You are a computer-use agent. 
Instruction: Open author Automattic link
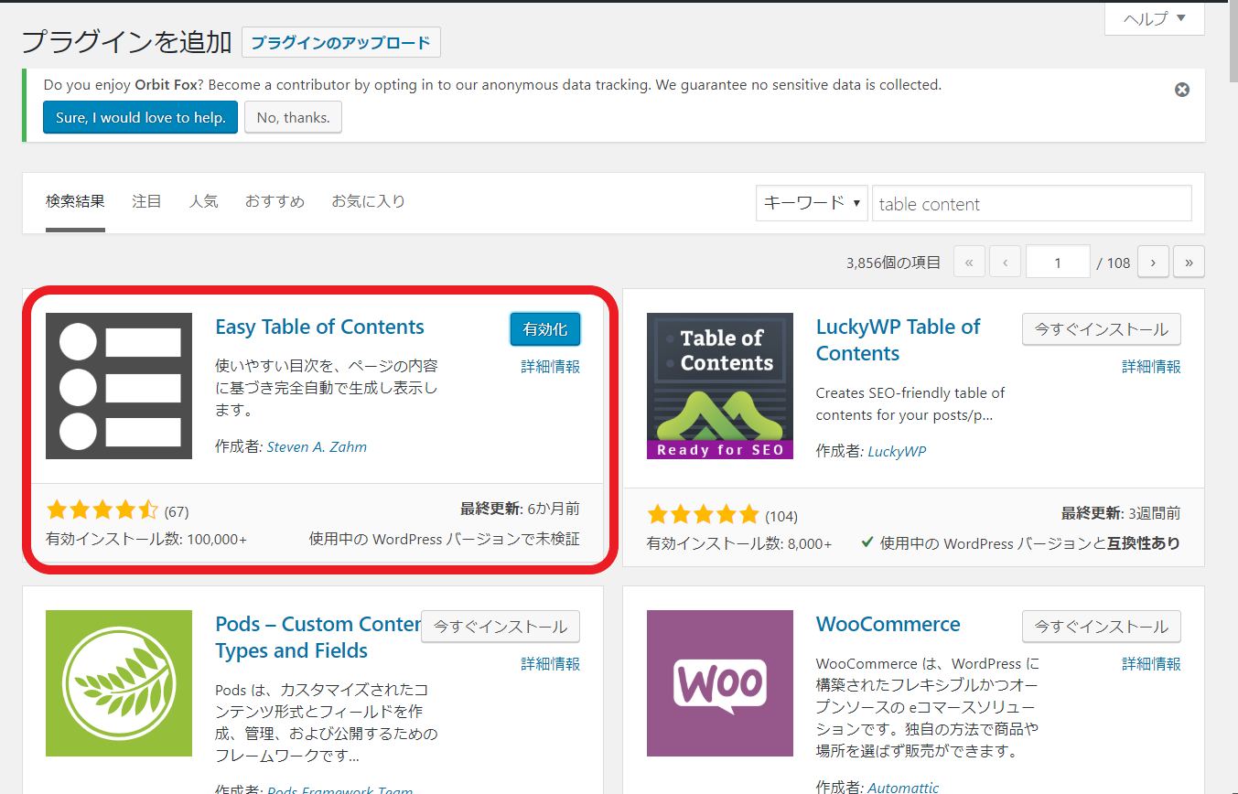point(903,788)
